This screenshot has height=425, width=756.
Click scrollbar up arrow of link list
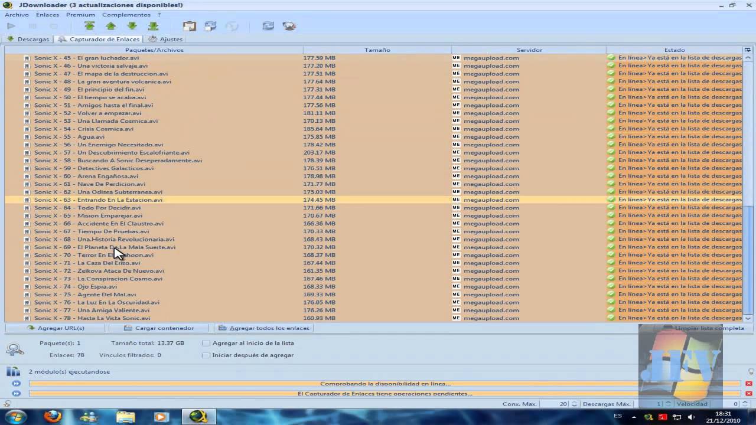click(x=748, y=58)
